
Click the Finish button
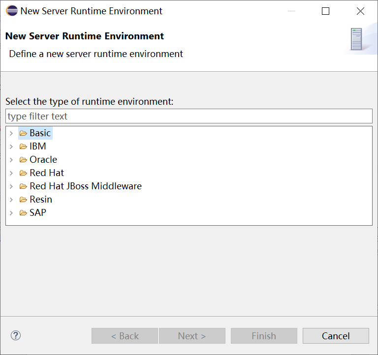coord(264,336)
